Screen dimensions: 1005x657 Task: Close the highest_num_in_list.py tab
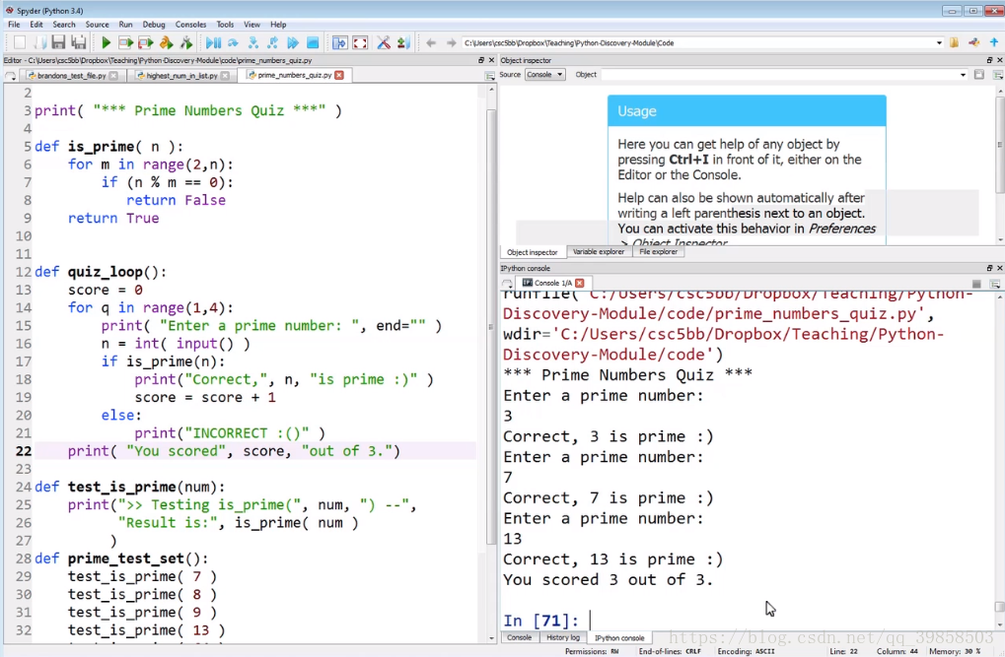(x=225, y=76)
